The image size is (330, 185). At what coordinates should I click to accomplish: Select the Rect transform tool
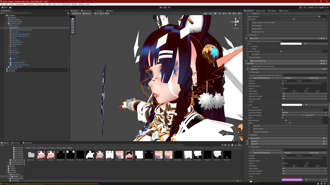[x=73, y=30]
